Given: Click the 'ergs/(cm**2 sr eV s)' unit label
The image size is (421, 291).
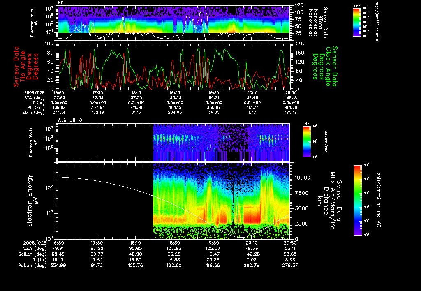Looking at the screenshot, I should (377, 22).
